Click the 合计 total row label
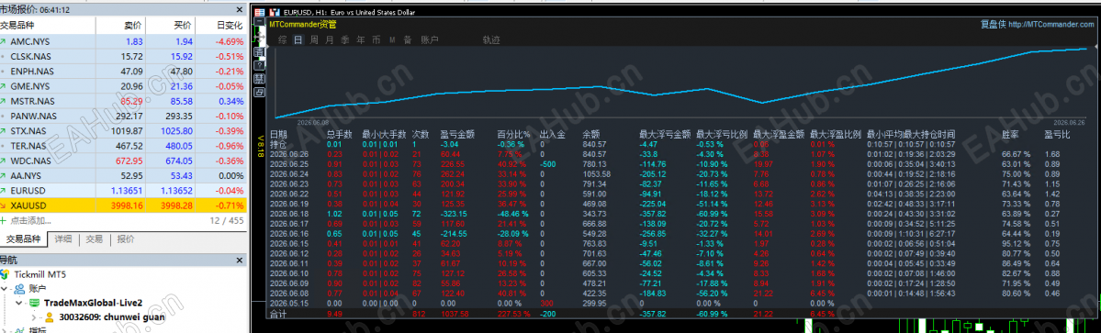This screenshot has width=1101, height=333. [278, 314]
